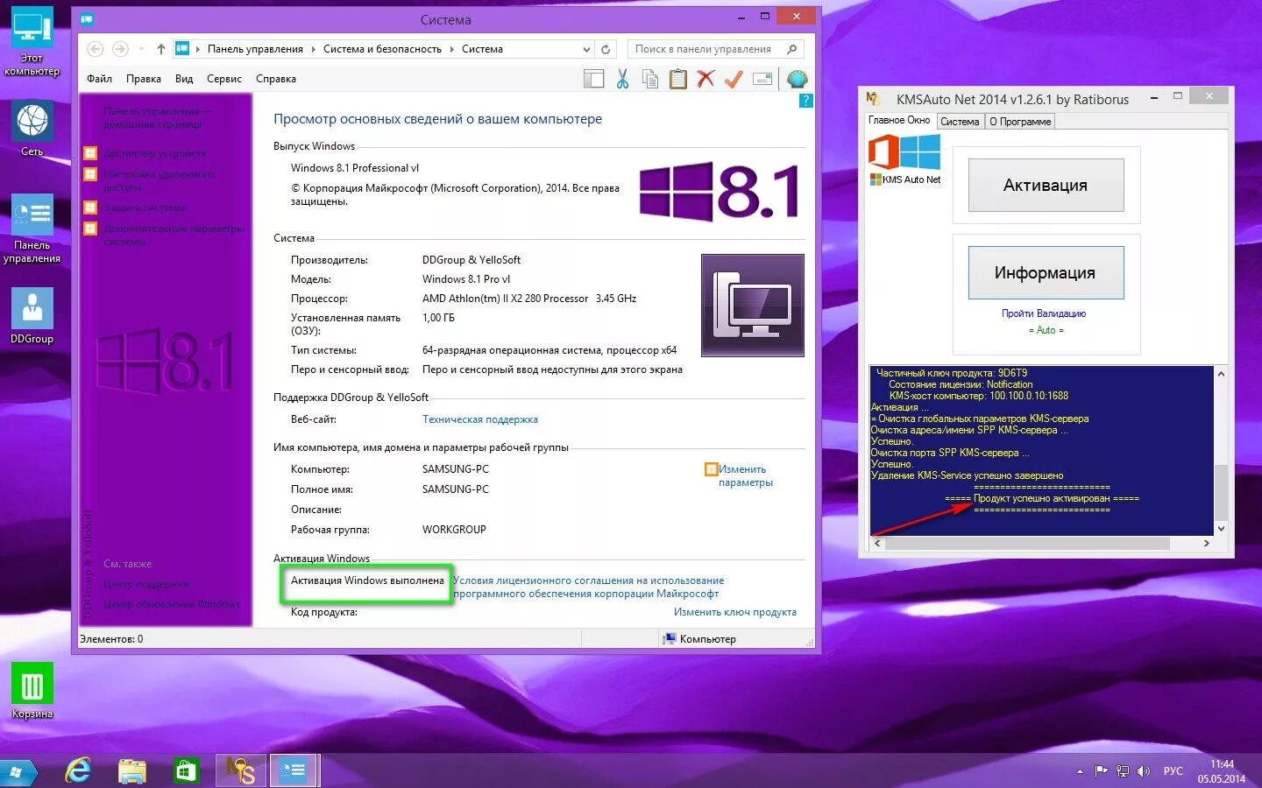The width and height of the screenshot is (1262, 788).
Task: Click KMSAuto log scroll-down arrow
Action: tap(1221, 529)
